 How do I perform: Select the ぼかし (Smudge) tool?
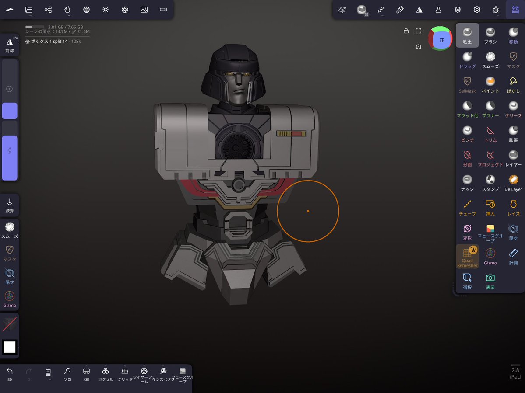[x=513, y=84]
